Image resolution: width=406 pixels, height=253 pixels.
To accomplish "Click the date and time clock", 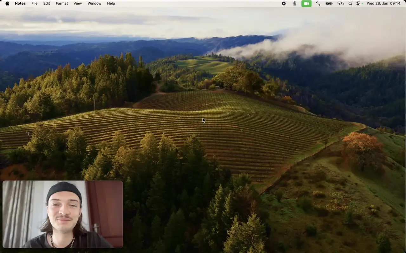I will (383, 3).
